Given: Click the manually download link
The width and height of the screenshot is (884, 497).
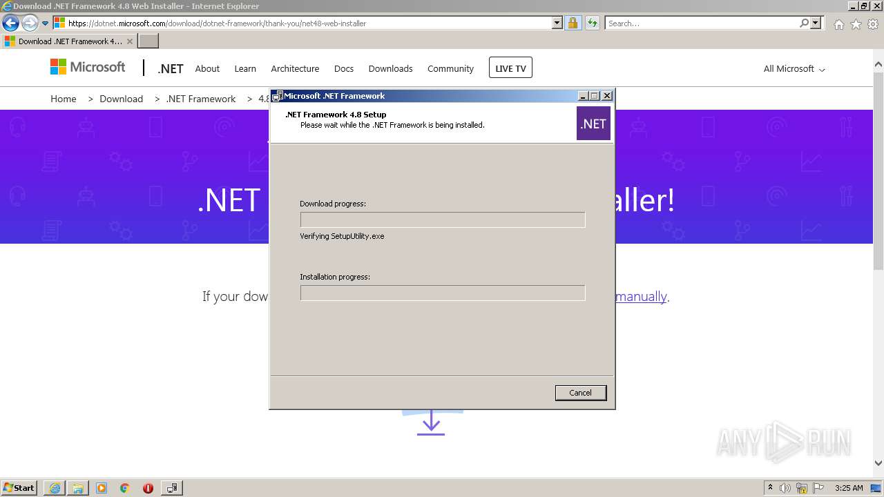Looking at the screenshot, I should [x=641, y=296].
